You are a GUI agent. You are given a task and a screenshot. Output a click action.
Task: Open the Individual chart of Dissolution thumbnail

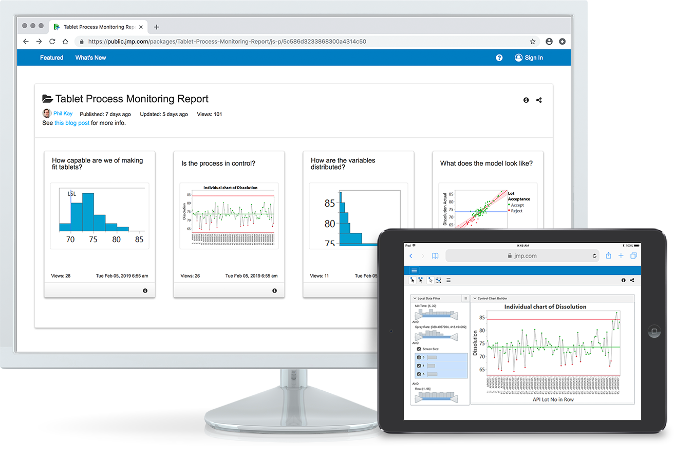click(x=229, y=216)
